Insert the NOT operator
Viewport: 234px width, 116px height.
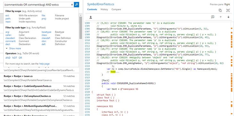14,58
